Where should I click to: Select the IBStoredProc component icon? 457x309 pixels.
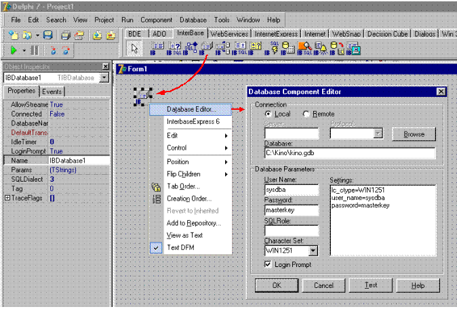tap(191, 48)
